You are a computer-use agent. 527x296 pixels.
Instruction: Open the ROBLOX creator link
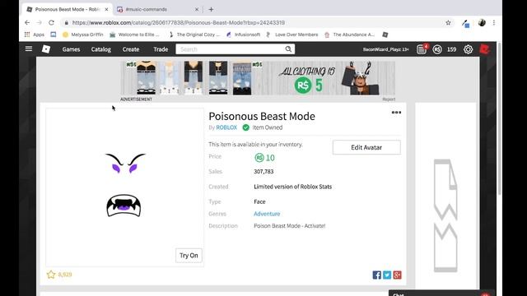tap(226, 127)
